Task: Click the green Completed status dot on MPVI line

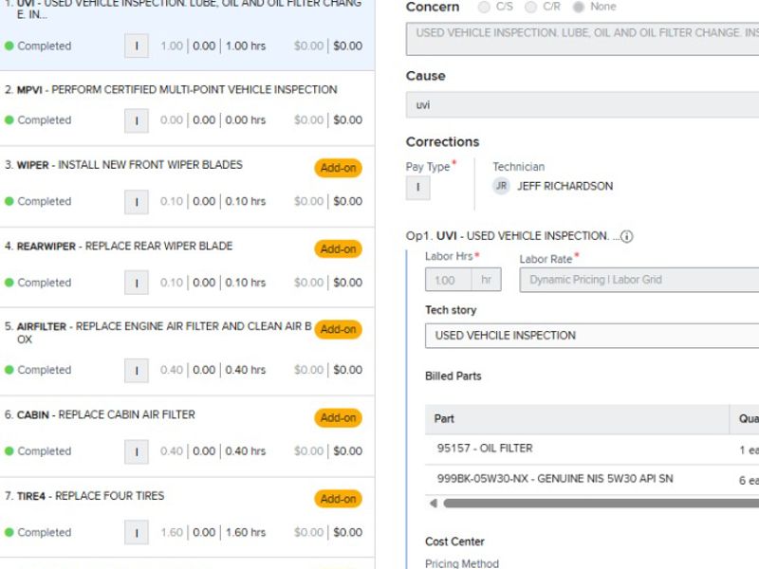Action: point(9,120)
